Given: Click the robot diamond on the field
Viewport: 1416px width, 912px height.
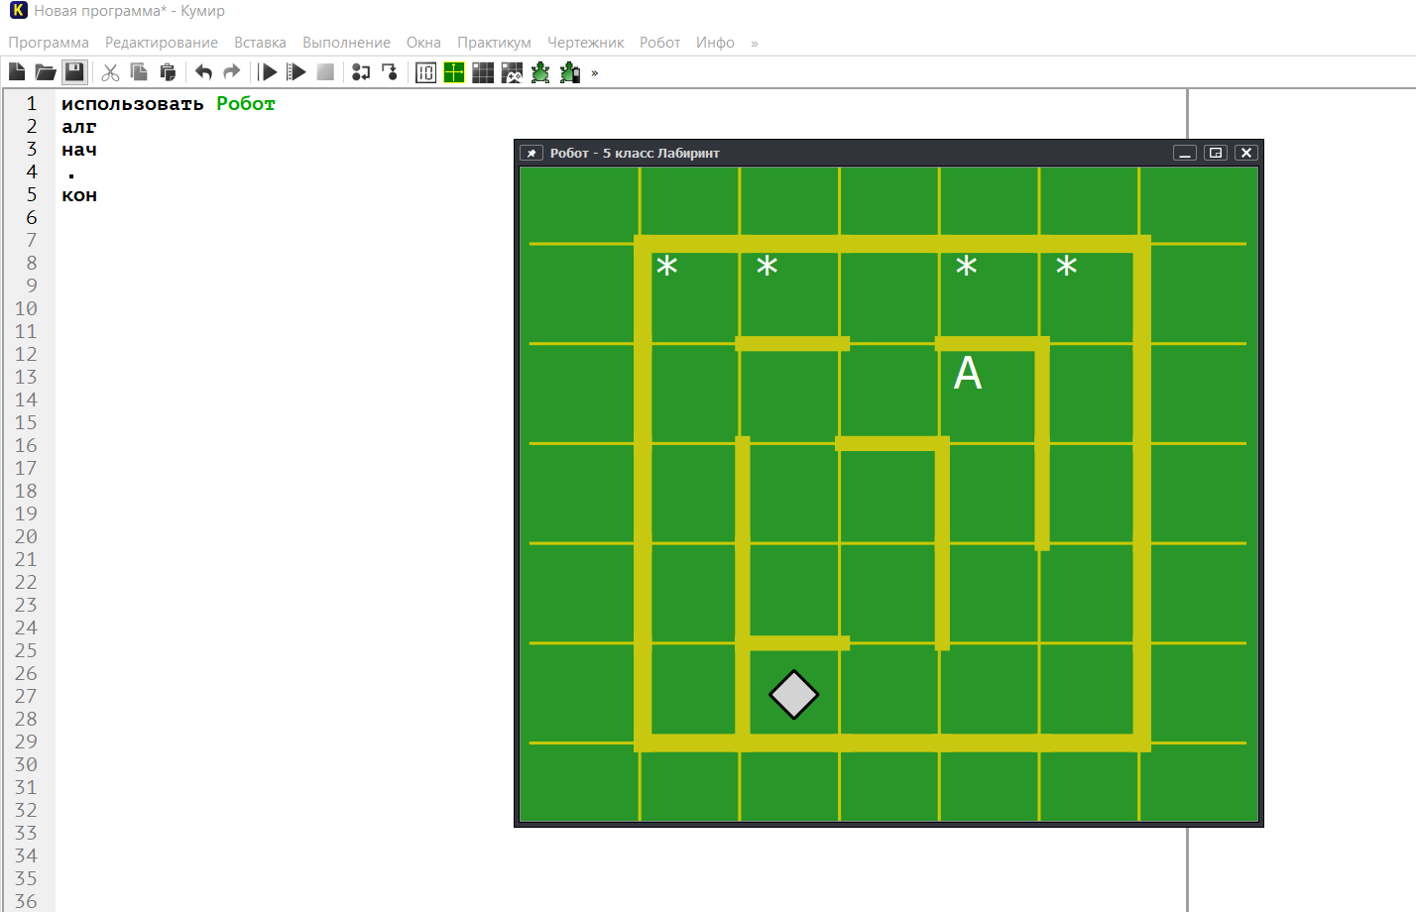Looking at the screenshot, I should tap(794, 694).
